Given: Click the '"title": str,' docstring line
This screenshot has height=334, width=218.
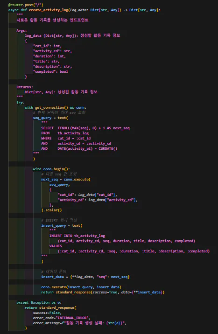Looking at the screenshot, I should (46, 62).
